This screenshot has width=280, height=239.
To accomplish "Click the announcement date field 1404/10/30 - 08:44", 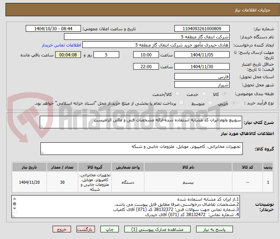I will [x=53, y=29].
